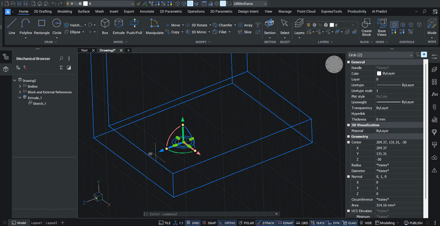Select the Polyline tool
Viewport: 440px width, 226px height.
click(26, 27)
